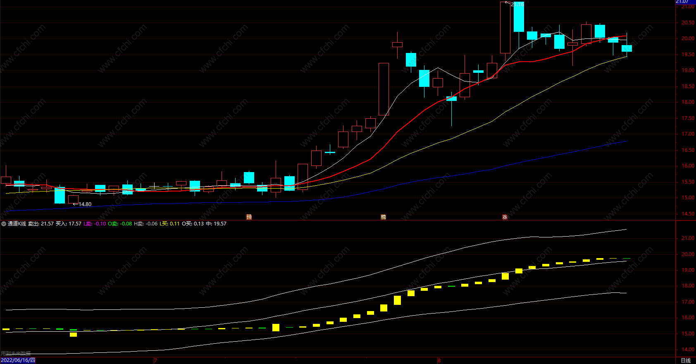Click the 涨 event marker icon
The image size is (696, 364).
[505, 217]
